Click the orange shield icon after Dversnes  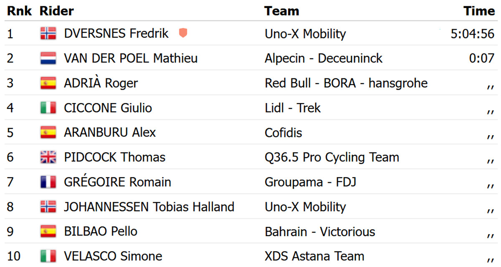(x=182, y=33)
